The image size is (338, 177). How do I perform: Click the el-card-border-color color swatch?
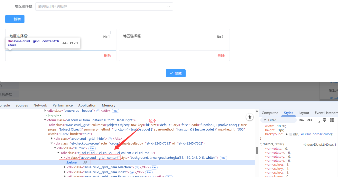coord(291,134)
